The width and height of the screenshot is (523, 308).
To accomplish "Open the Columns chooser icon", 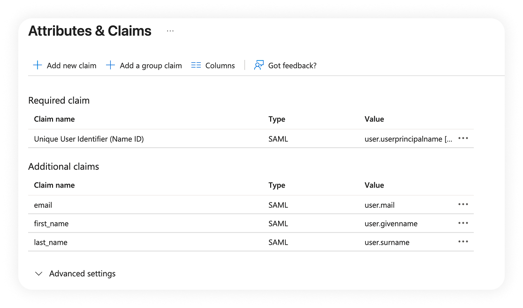I will (196, 65).
